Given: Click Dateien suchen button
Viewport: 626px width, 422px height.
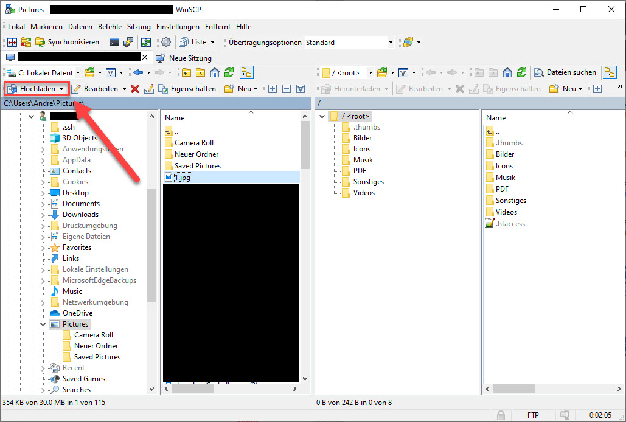Looking at the screenshot, I should coord(565,72).
